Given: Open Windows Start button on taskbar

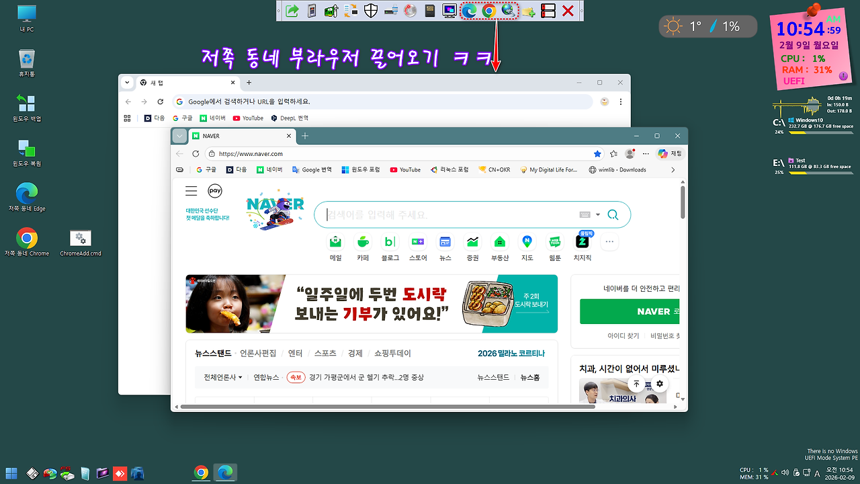Looking at the screenshot, I should pos(11,473).
